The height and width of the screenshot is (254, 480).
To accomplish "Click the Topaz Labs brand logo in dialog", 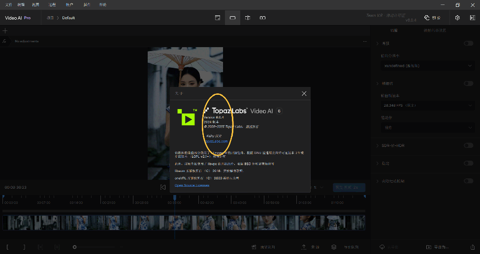I will click(225, 111).
